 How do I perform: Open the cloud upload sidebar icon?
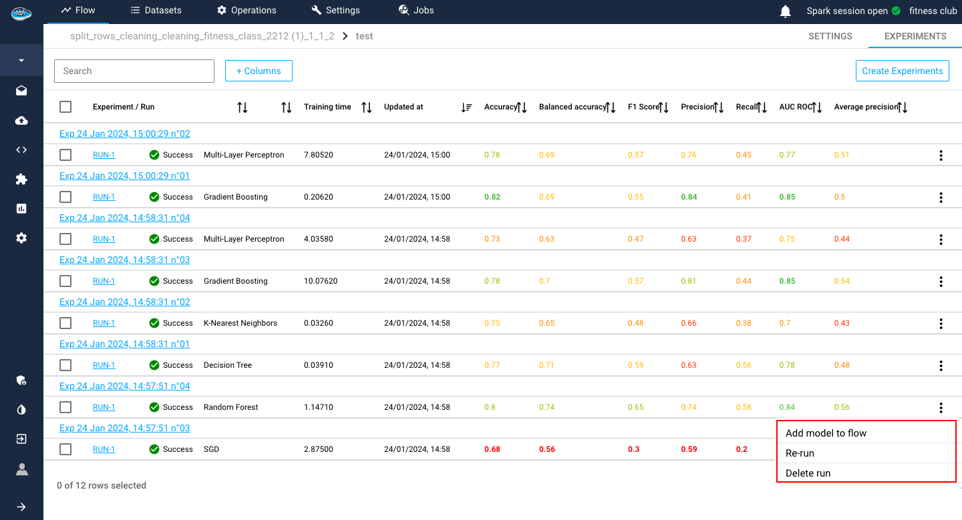21,120
